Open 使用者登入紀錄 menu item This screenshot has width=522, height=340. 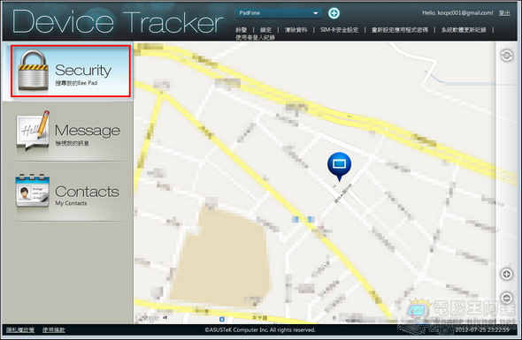coord(256,37)
